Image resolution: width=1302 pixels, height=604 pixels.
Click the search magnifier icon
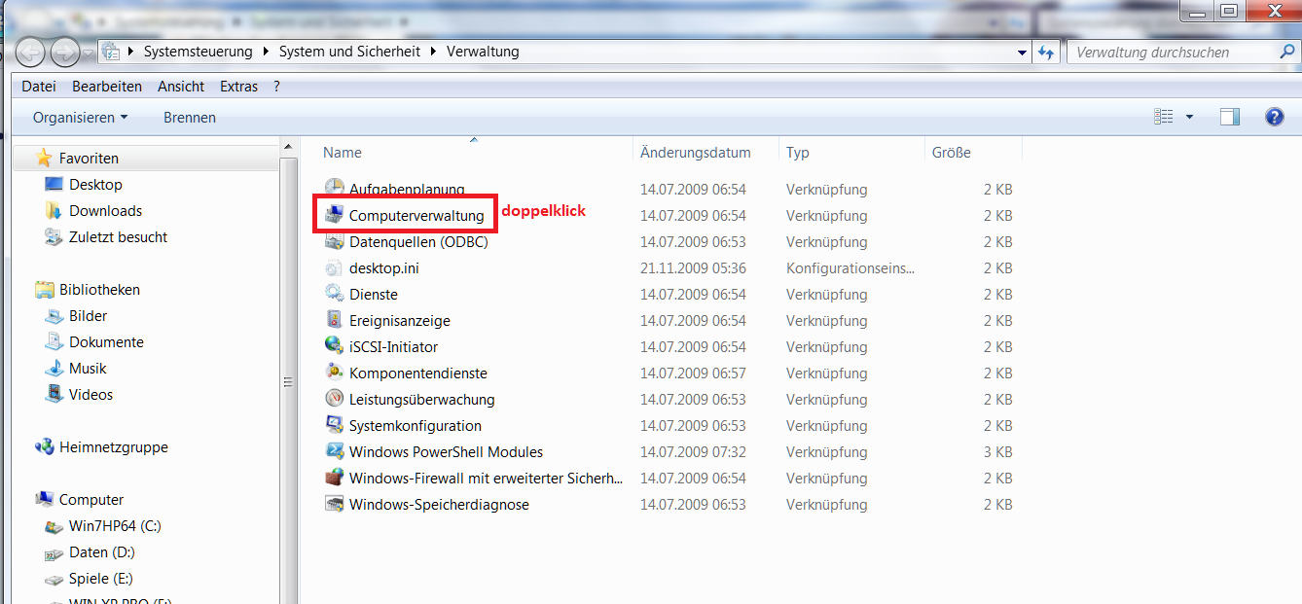(1287, 52)
